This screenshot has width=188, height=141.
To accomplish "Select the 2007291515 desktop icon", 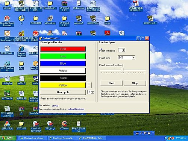I will point(150,20).
